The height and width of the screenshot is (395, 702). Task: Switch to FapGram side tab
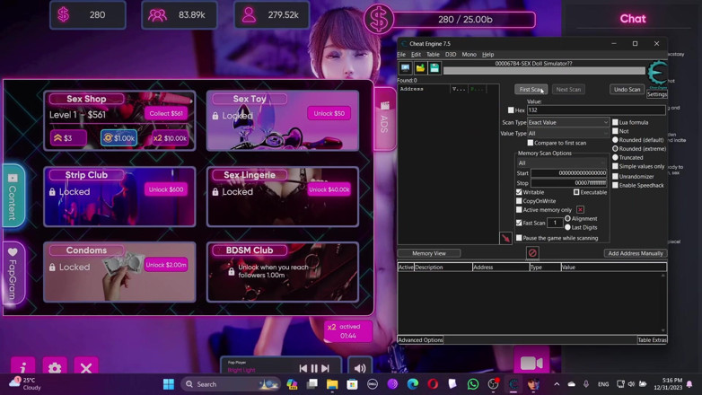click(x=13, y=273)
